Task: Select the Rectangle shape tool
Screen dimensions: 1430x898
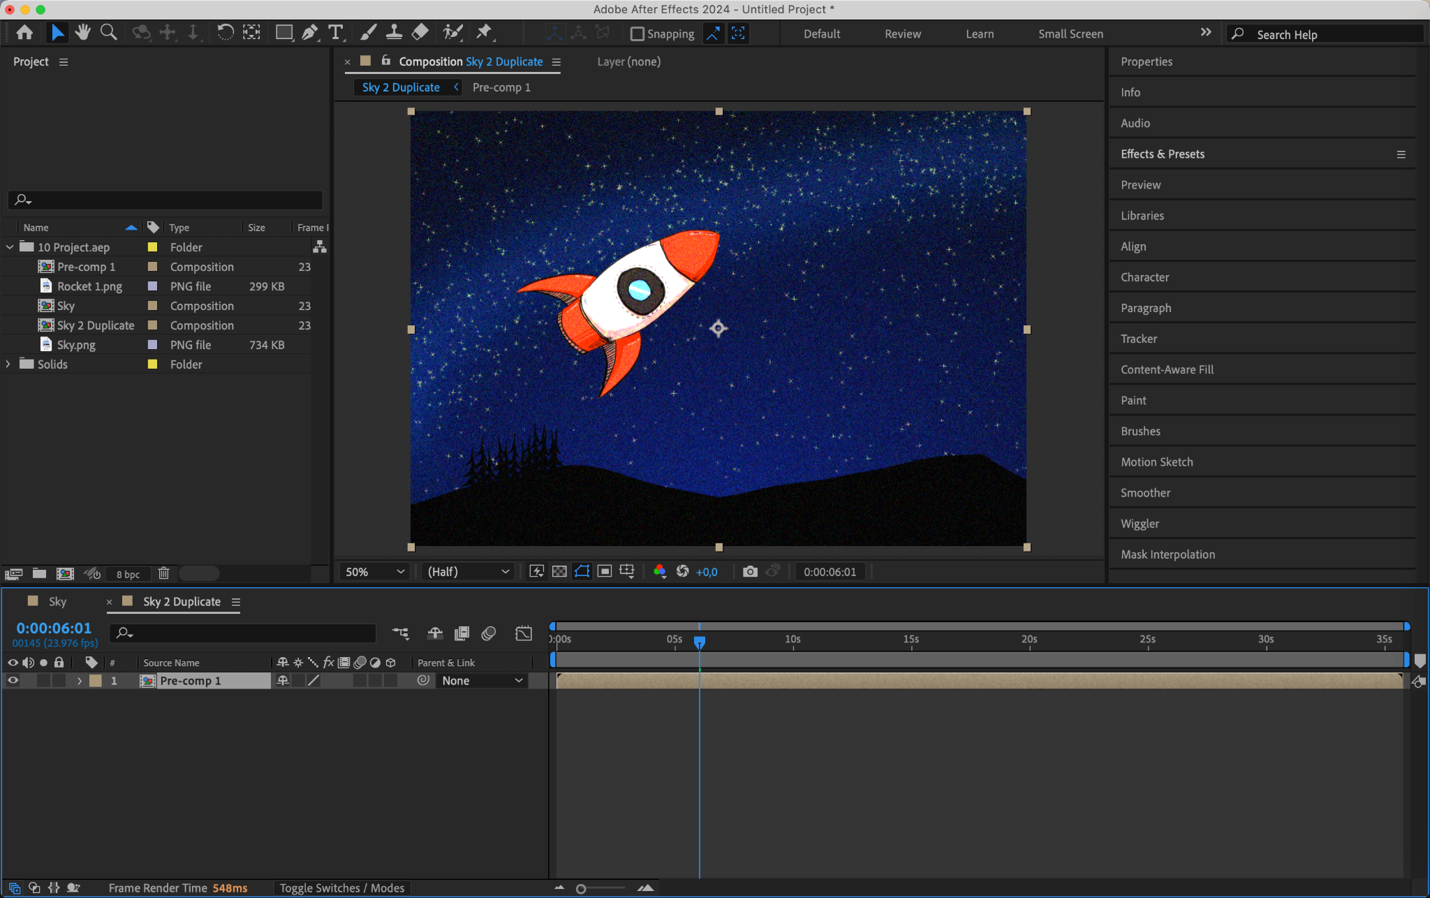Action: 283,33
